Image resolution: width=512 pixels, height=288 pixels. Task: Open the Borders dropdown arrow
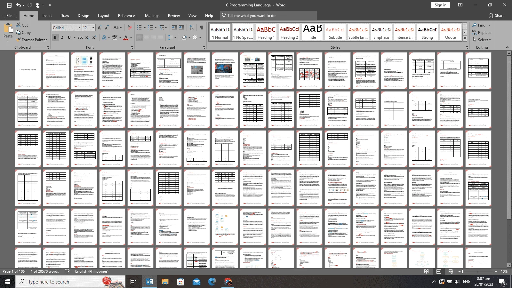(200, 37)
